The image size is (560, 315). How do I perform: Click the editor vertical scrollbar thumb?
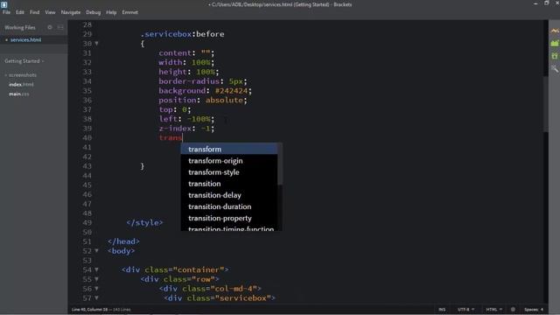point(545,103)
